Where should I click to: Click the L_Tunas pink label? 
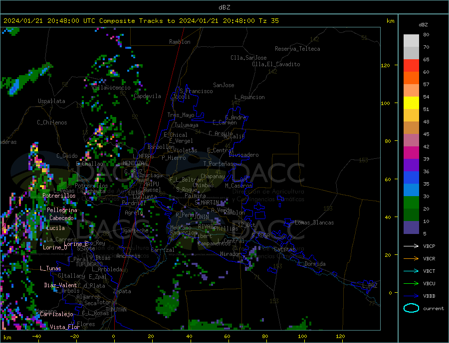coord(50,268)
